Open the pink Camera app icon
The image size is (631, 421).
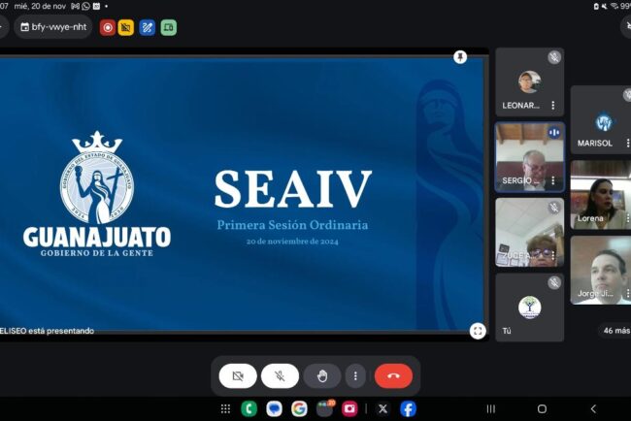tap(349, 409)
